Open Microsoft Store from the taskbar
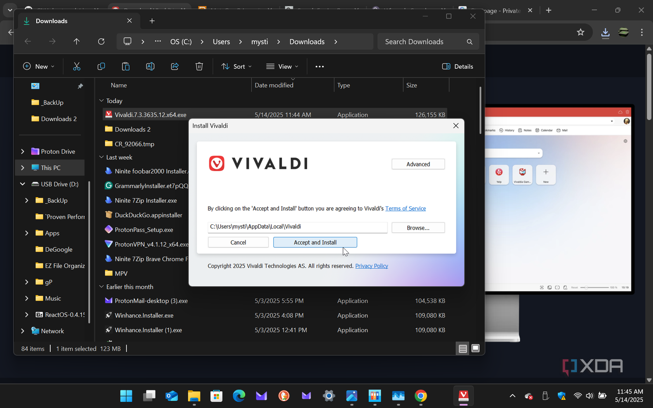 coord(216,396)
